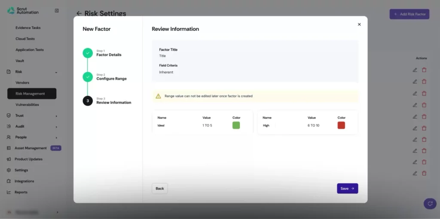This screenshot has width=440, height=219.
Task: Click the Step 1 green checkmark circle
Action: [x=88, y=53]
